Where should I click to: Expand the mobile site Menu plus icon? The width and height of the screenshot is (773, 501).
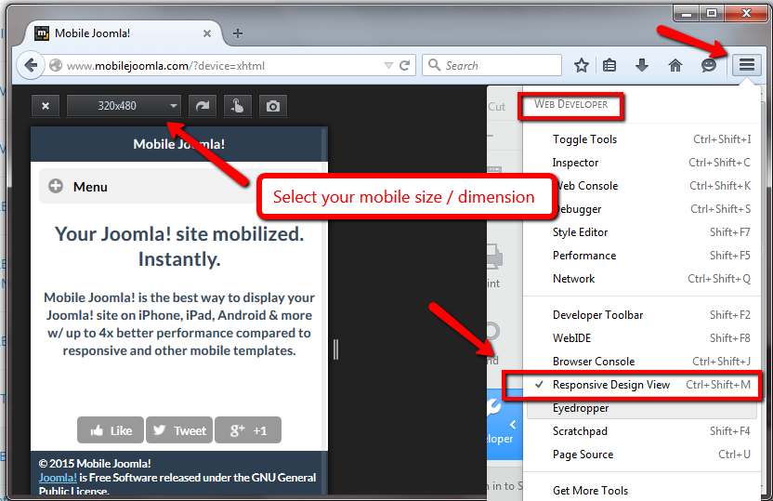coord(56,186)
